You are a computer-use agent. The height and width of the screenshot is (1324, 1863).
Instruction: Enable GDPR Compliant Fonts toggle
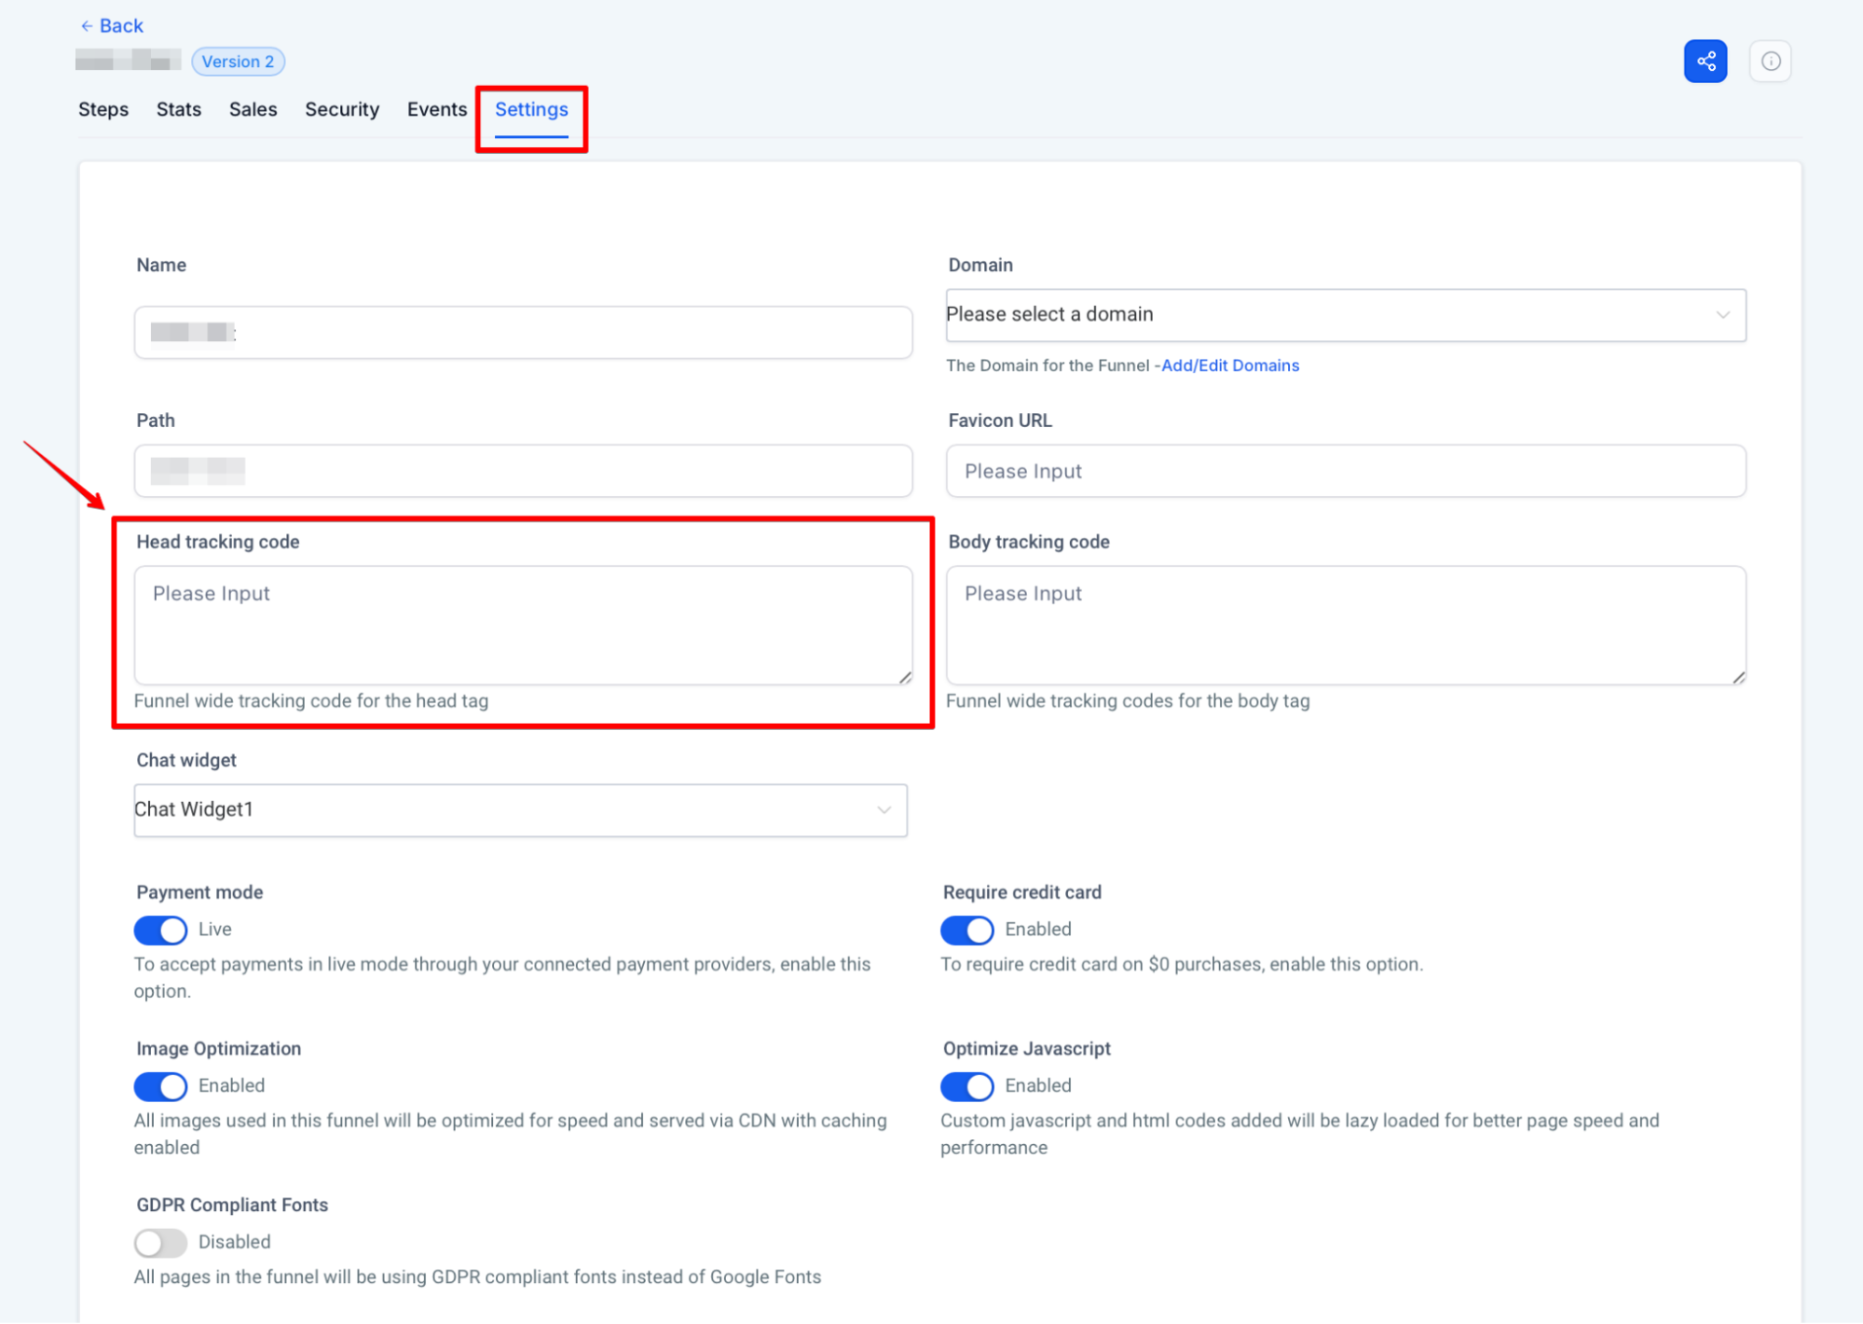tap(160, 1243)
